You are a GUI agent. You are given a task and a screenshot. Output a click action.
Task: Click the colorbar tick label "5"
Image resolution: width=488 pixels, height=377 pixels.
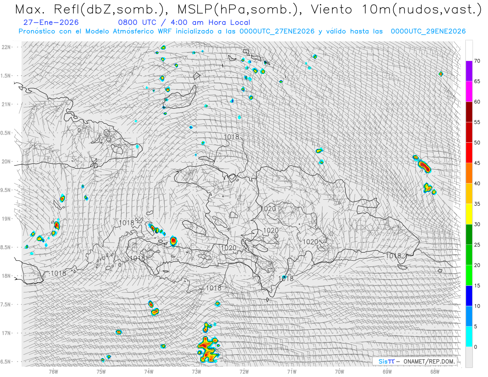(x=476, y=327)
